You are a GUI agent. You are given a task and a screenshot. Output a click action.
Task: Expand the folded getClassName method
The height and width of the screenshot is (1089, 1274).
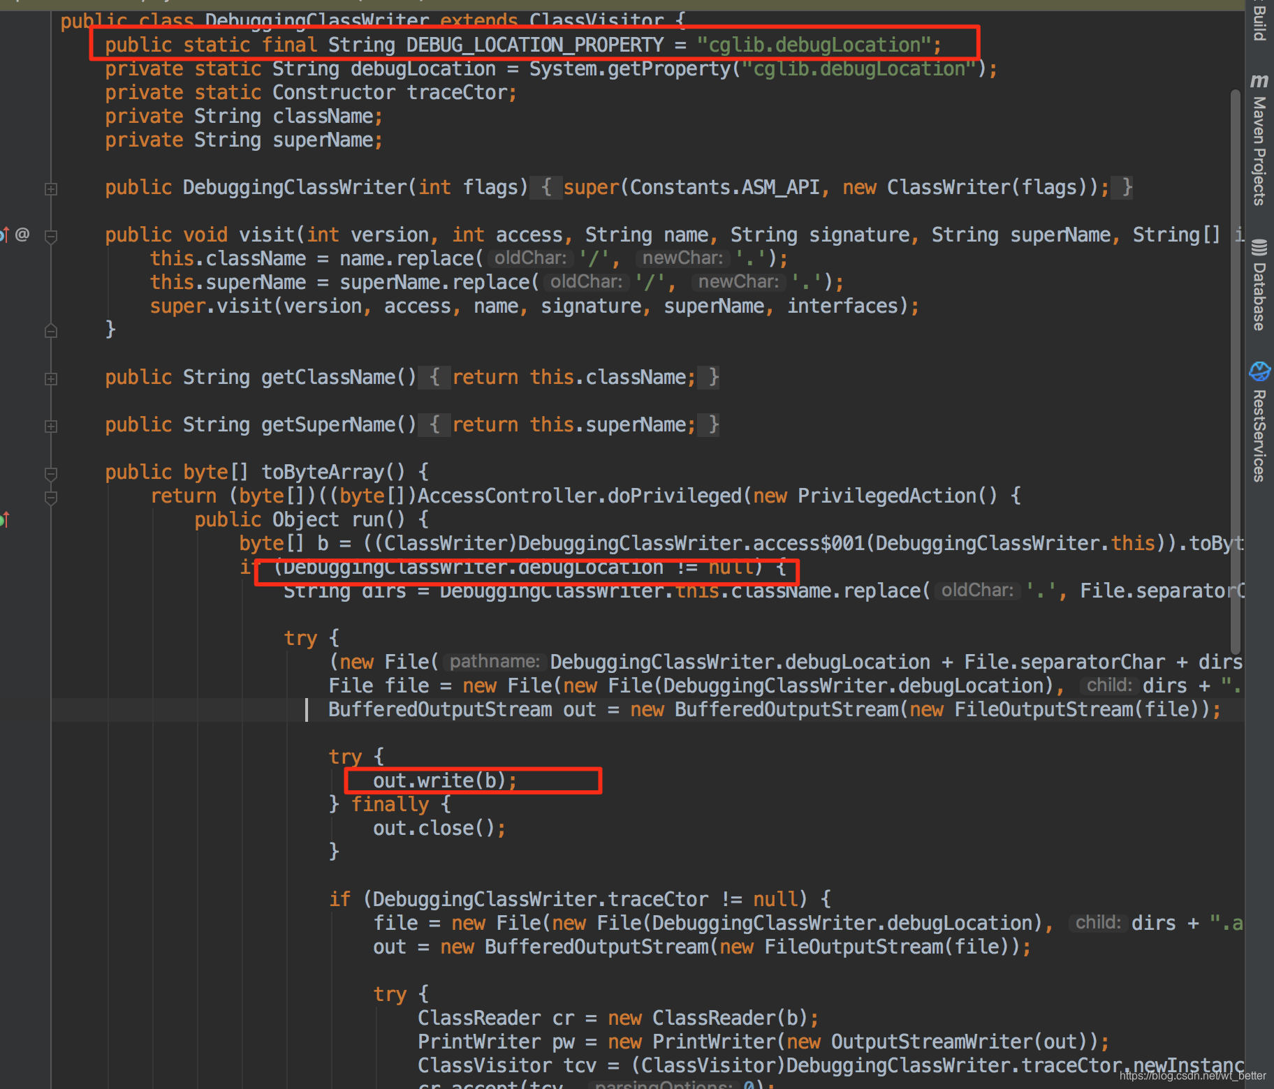[51, 378]
